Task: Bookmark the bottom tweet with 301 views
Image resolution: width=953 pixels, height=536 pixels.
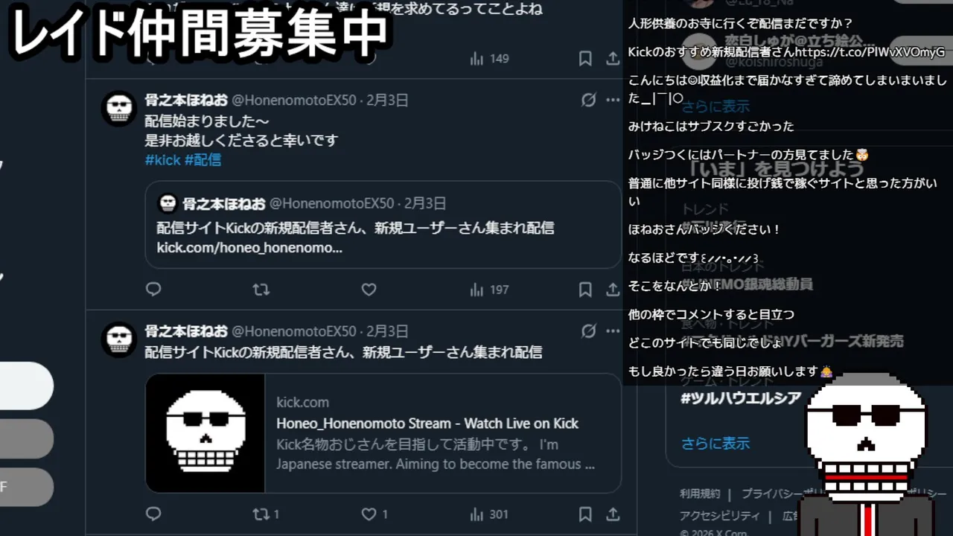Action: (x=585, y=514)
